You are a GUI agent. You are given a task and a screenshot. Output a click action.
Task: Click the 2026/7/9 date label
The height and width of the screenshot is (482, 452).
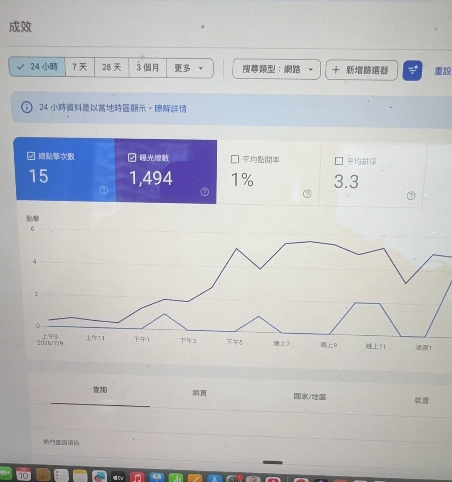point(50,343)
